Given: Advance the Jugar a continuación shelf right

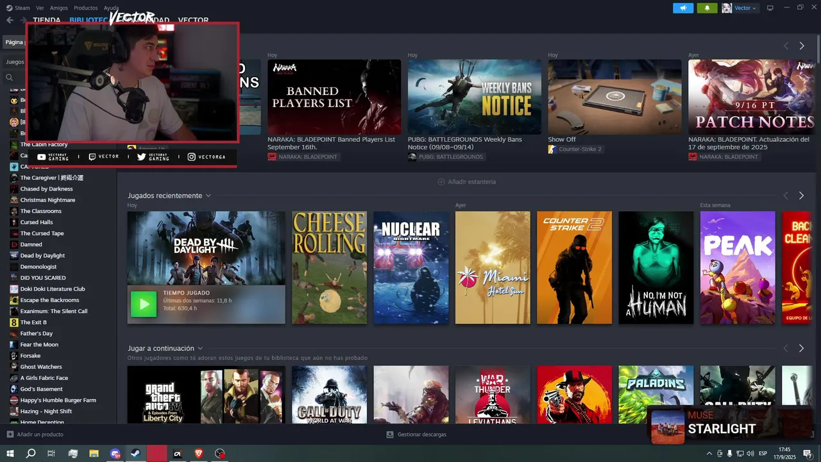Looking at the screenshot, I should tap(801, 348).
